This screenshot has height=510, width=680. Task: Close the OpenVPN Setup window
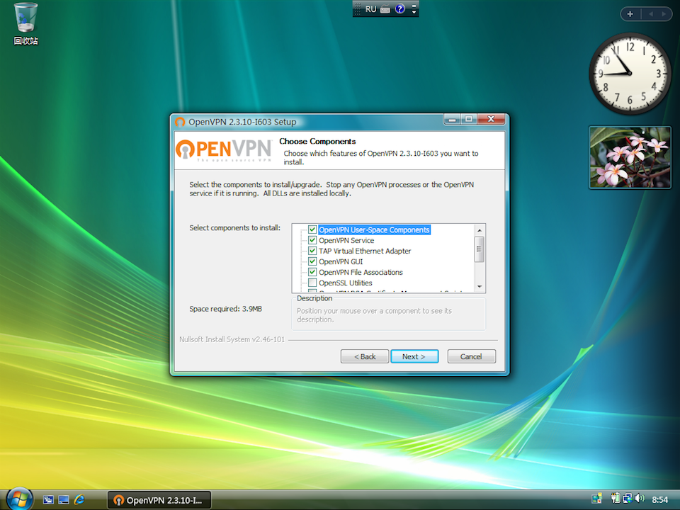(x=491, y=119)
